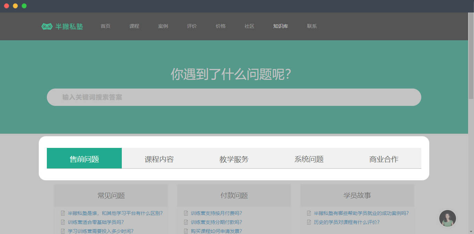Image resolution: width=474 pixels, height=234 pixels.
Task: Click document icon beside 训练营支持按月付费吗
Action: (x=186, y=213)
